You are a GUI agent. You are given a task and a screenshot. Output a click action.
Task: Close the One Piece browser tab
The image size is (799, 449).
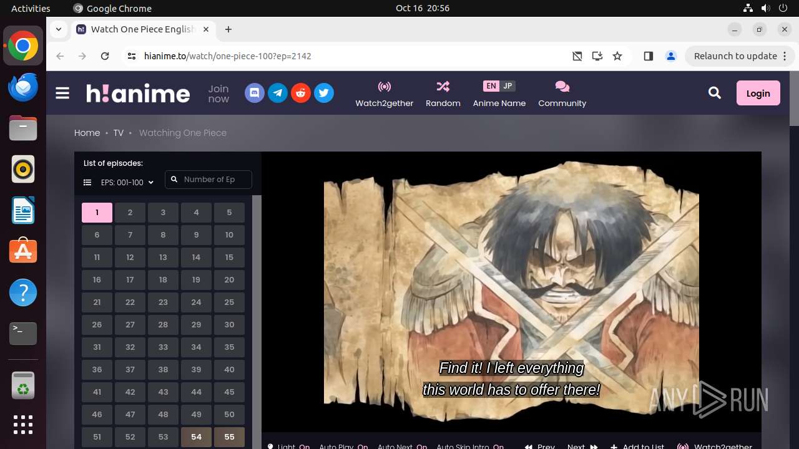tap(206, 29)
